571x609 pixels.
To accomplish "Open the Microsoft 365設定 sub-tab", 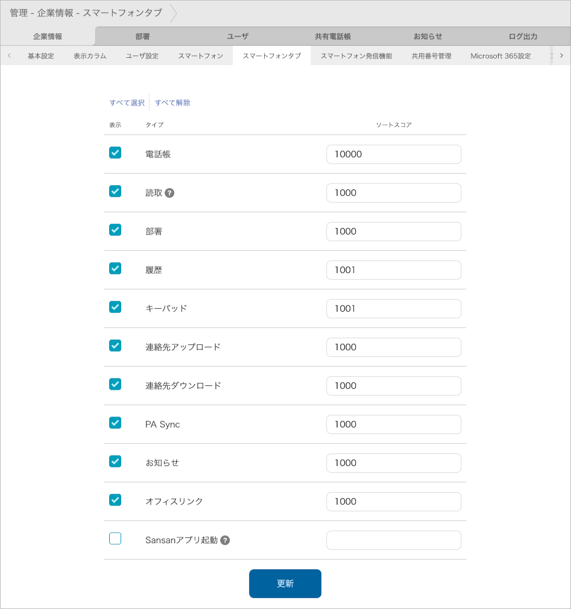I will click(x=500, y=56).
